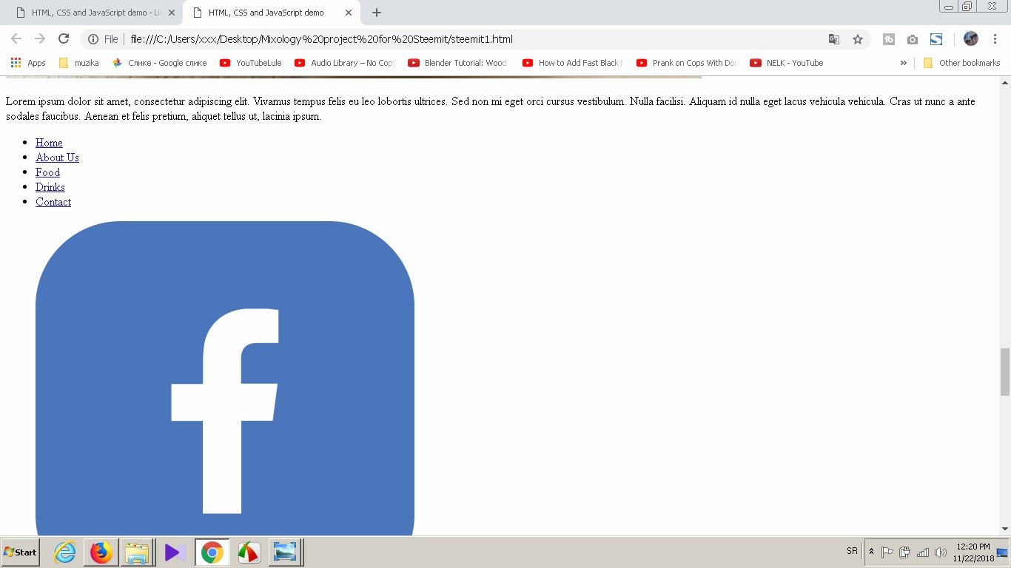1011x568 pixels.
Task: Follow the Drinks link
Action: coord(50,187)
